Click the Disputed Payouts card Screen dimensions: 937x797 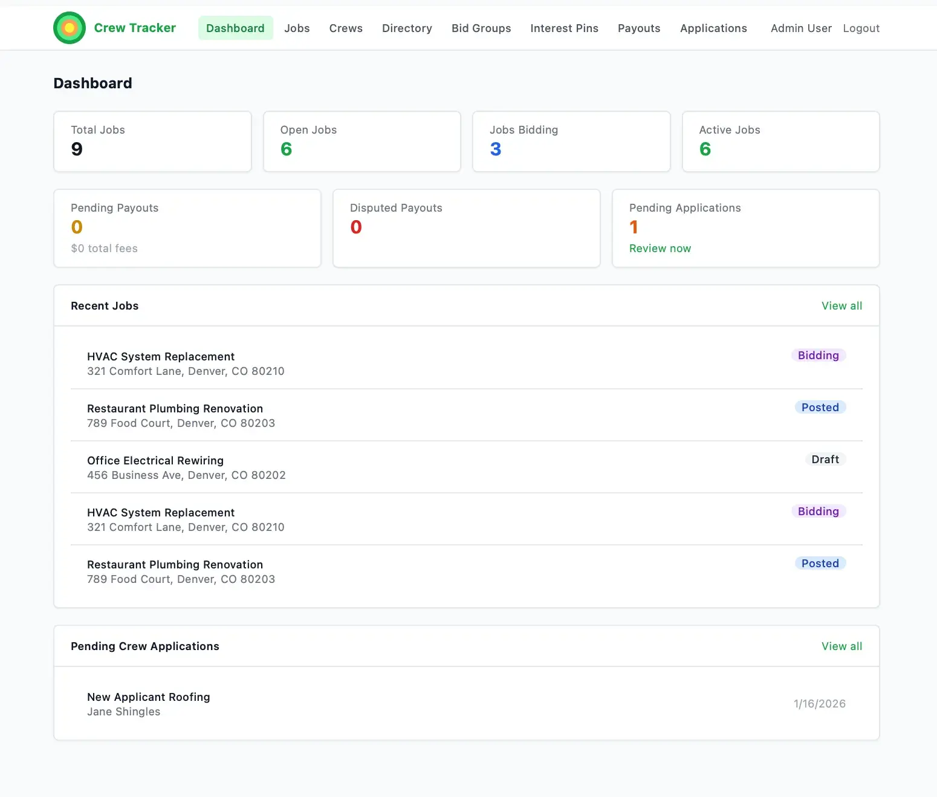point(467,228)
